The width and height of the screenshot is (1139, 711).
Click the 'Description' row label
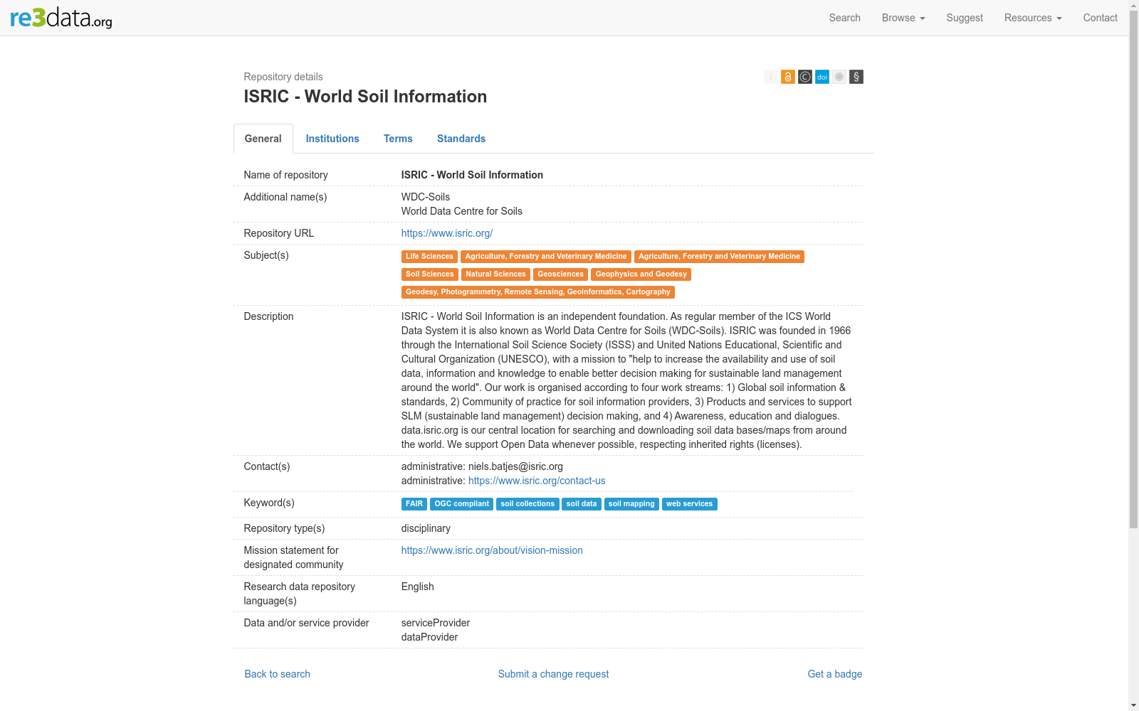pos(268,316)
